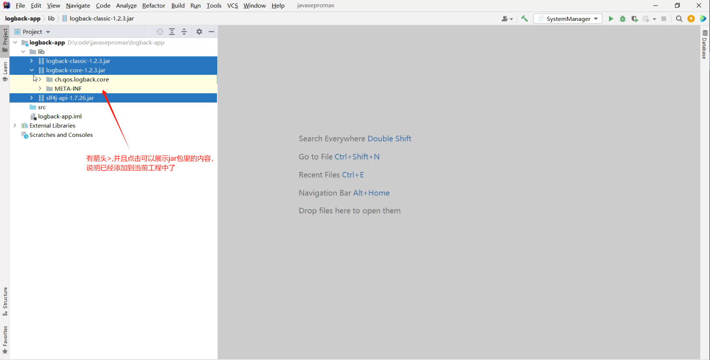Open the Window menu

[254, 6]
